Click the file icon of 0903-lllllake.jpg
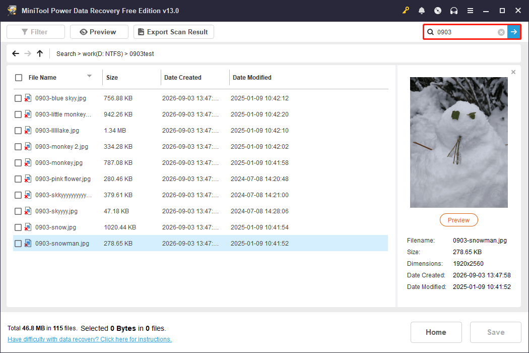This screenshot has width=529, height=353. (28, 131)
